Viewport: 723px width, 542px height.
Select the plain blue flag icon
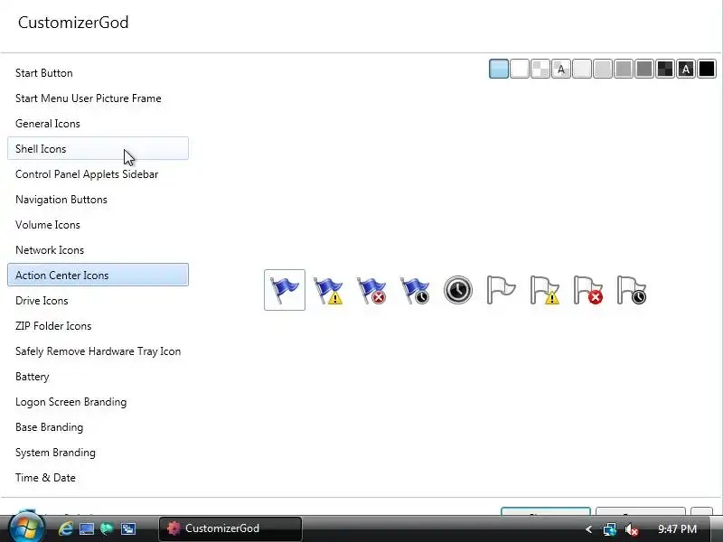(x=285, y=290)
